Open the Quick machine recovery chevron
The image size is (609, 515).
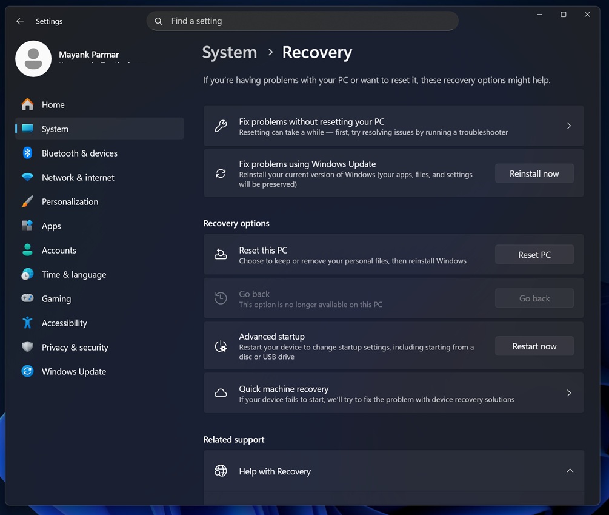(x=568, y=393)
